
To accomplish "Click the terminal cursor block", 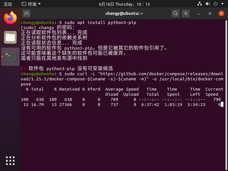I will (222, 105).
